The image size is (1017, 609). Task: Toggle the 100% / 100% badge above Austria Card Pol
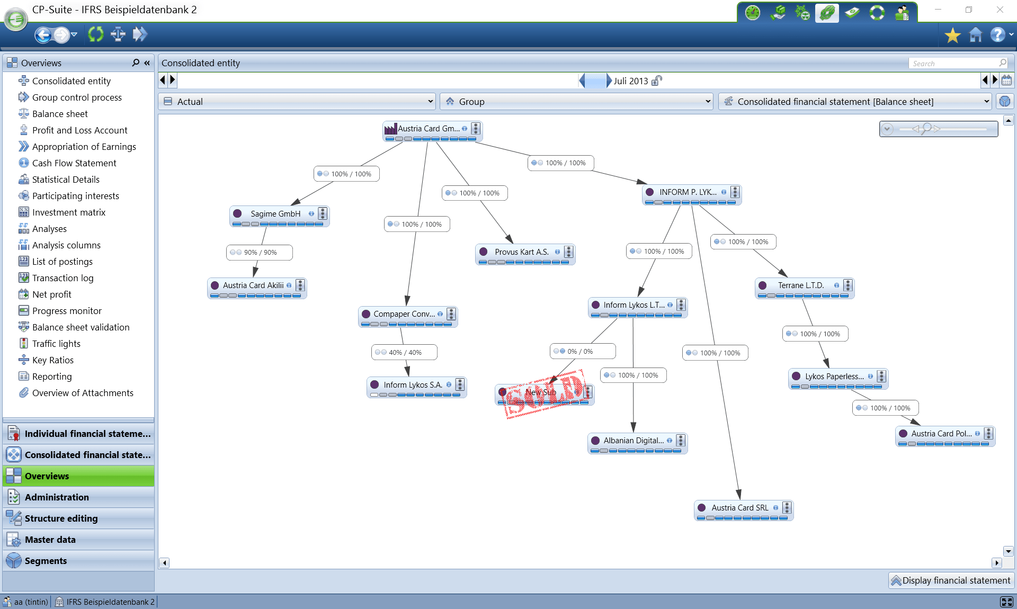click(x=885, y=408)
